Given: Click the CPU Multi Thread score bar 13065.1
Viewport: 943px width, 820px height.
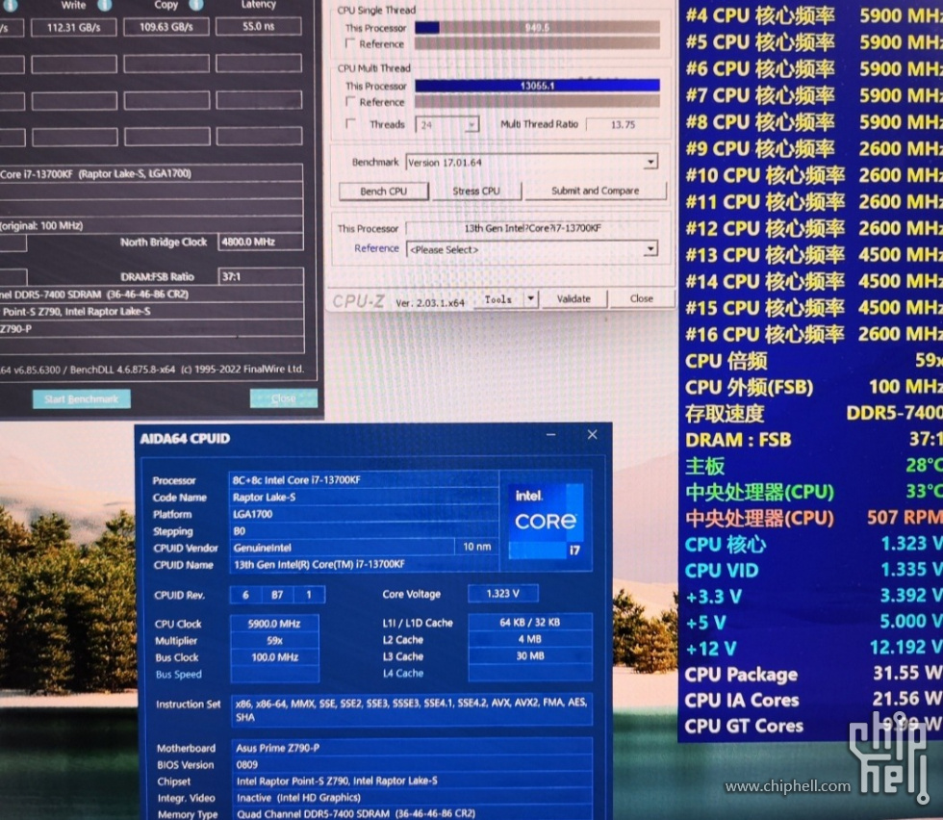Looking at the screenshot, I should click(x=537, y=86).
